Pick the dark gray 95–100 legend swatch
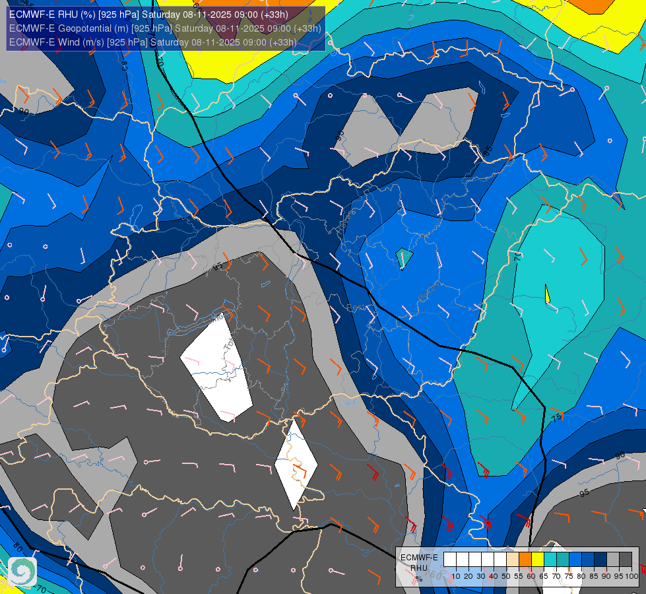Image resolution: width=646 pixels, height=594 pixels. 626,560
